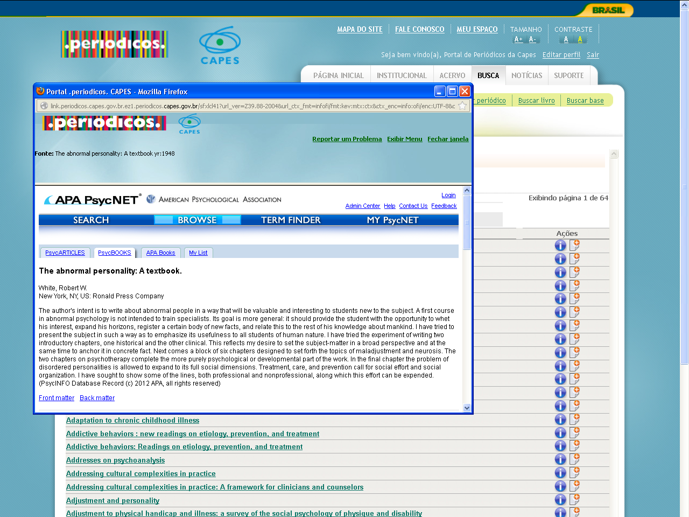Select the BUSCA tab
Screen dimensions: 689x517
click(x=488, y=75)
